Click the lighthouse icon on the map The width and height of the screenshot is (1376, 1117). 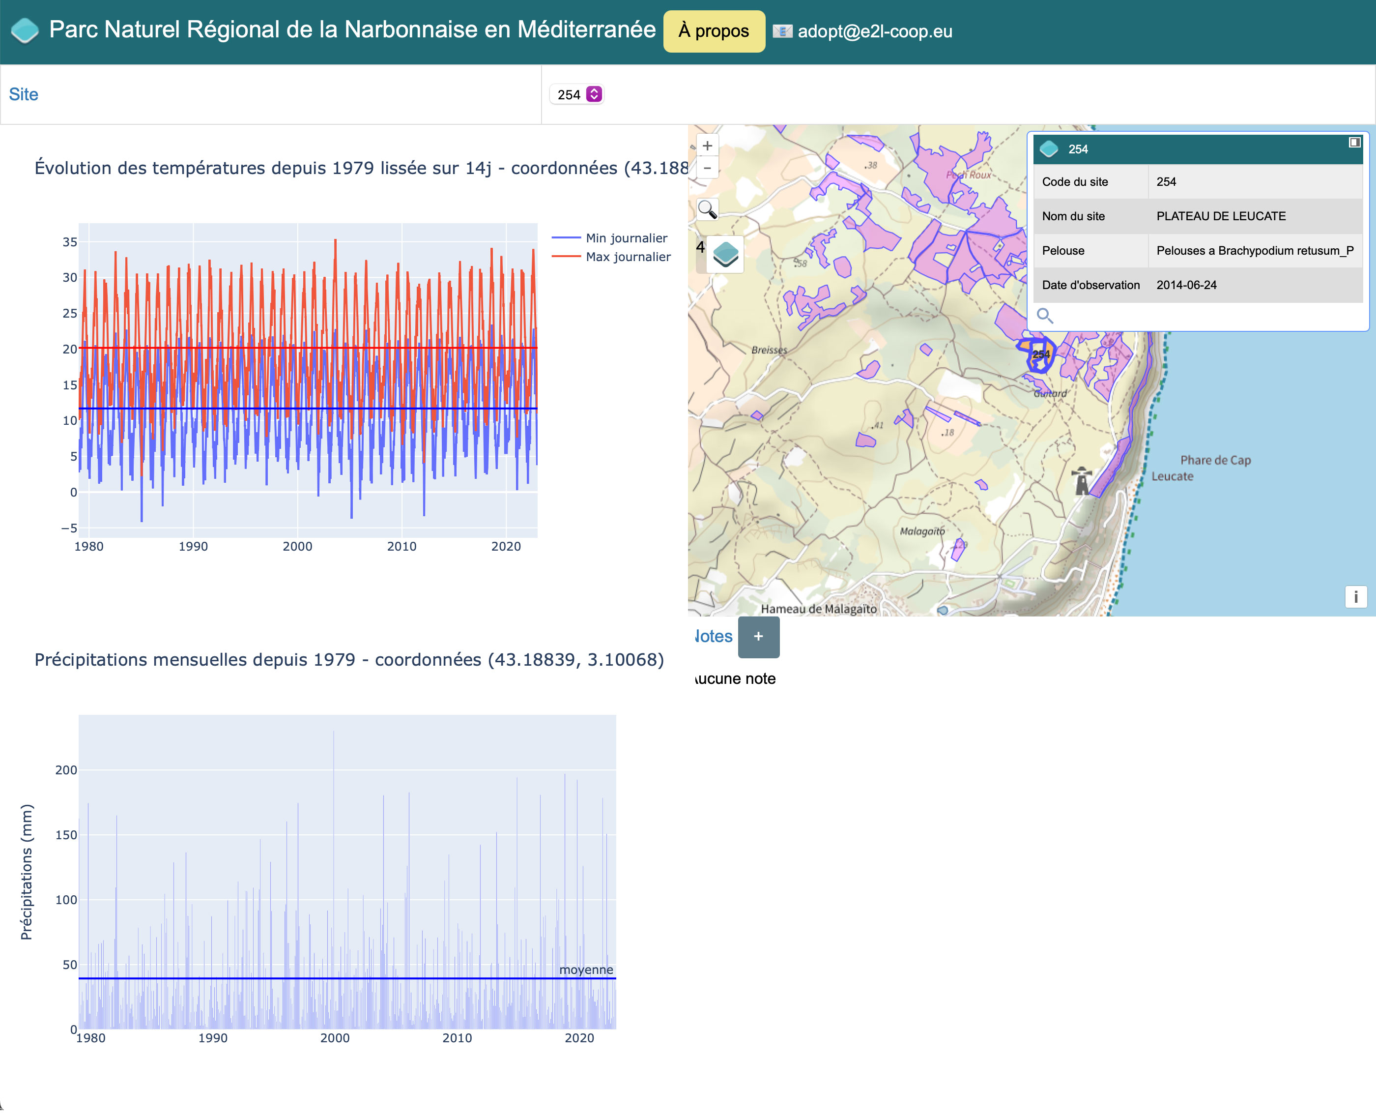1082,481
